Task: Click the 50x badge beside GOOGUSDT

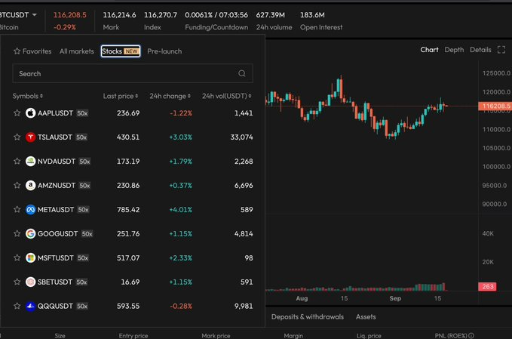Action: tap(87, 234)
